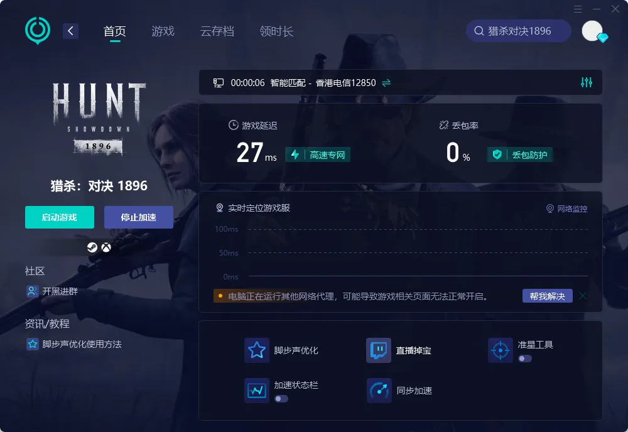Click the 100ms graph axis label
This screenshot has height=432, width=628.
tap(226, 229)
